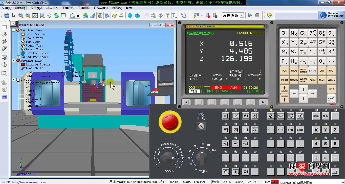Collapse the Machine View tree node
The width and height of the screenshot is (345, 184).
(14, 30)
